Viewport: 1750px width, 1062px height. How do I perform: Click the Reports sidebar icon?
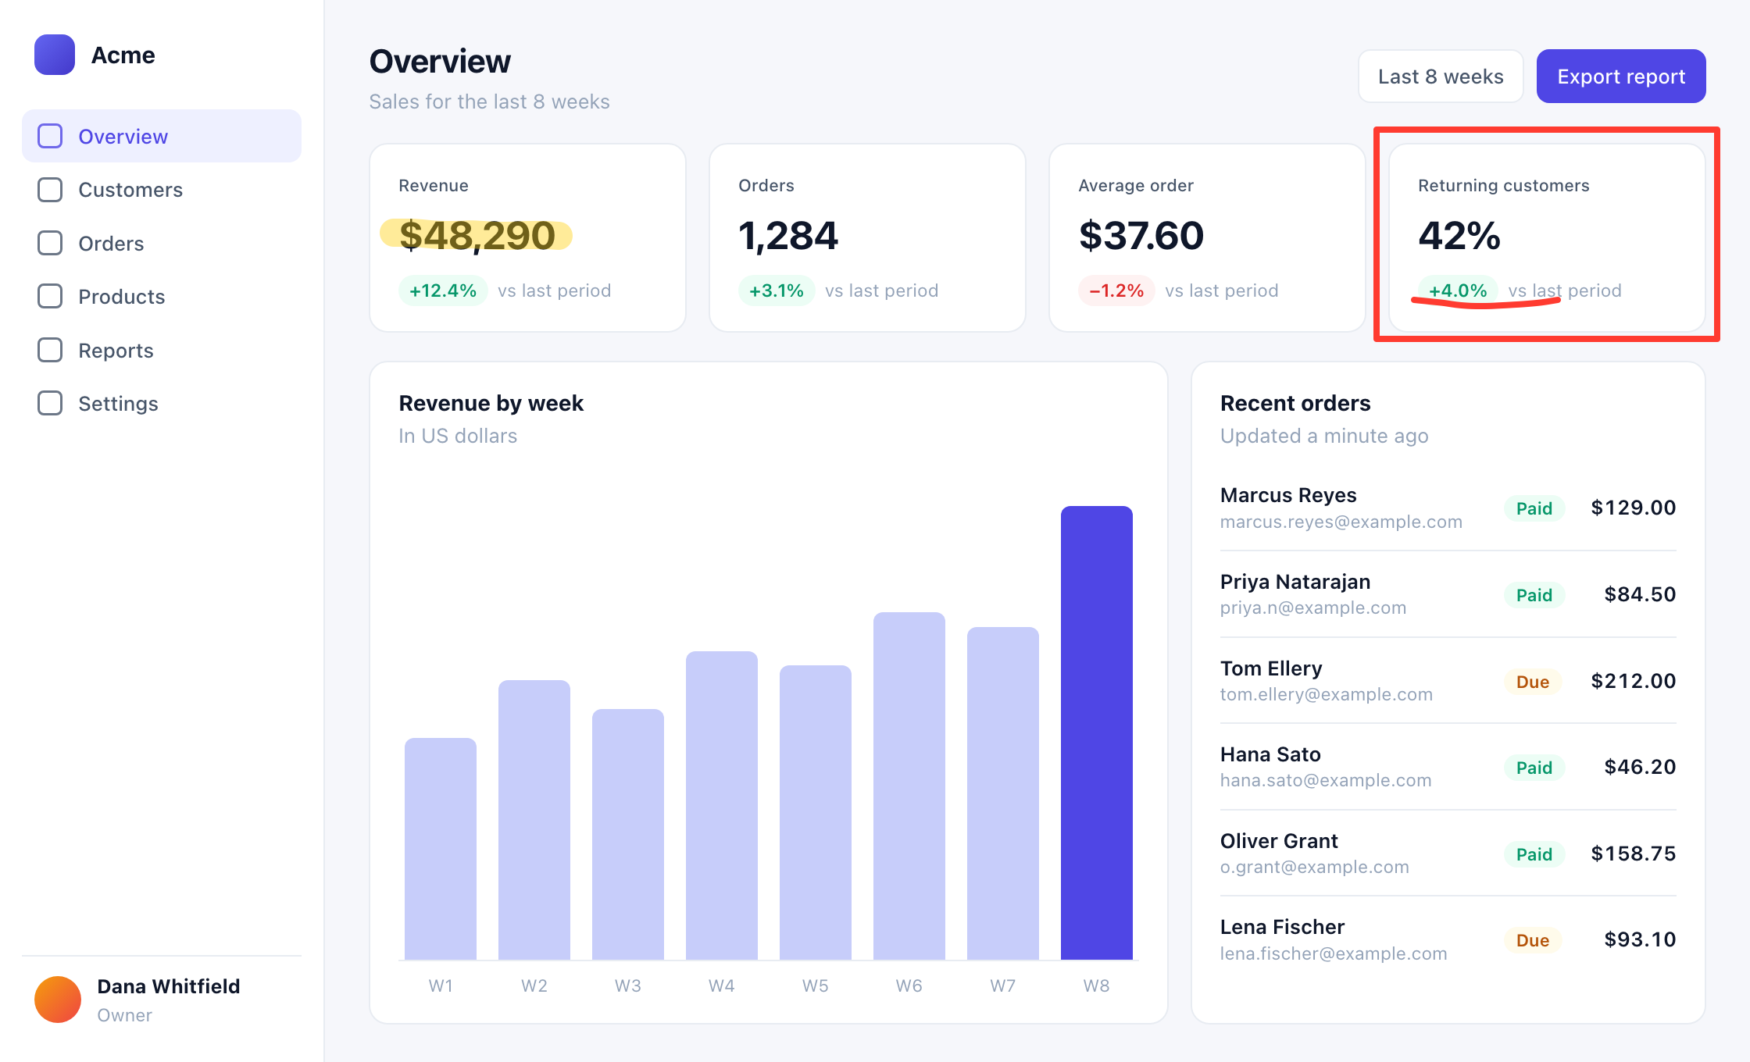coord(50,350)
